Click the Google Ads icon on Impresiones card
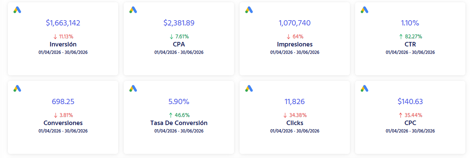Screen dimensions: 474x158 point(249,10)
